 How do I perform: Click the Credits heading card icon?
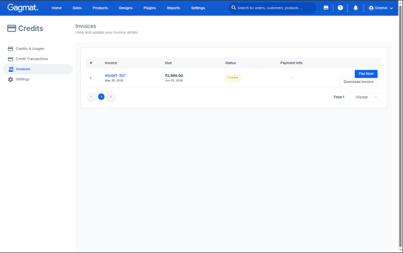pos(12,29)
